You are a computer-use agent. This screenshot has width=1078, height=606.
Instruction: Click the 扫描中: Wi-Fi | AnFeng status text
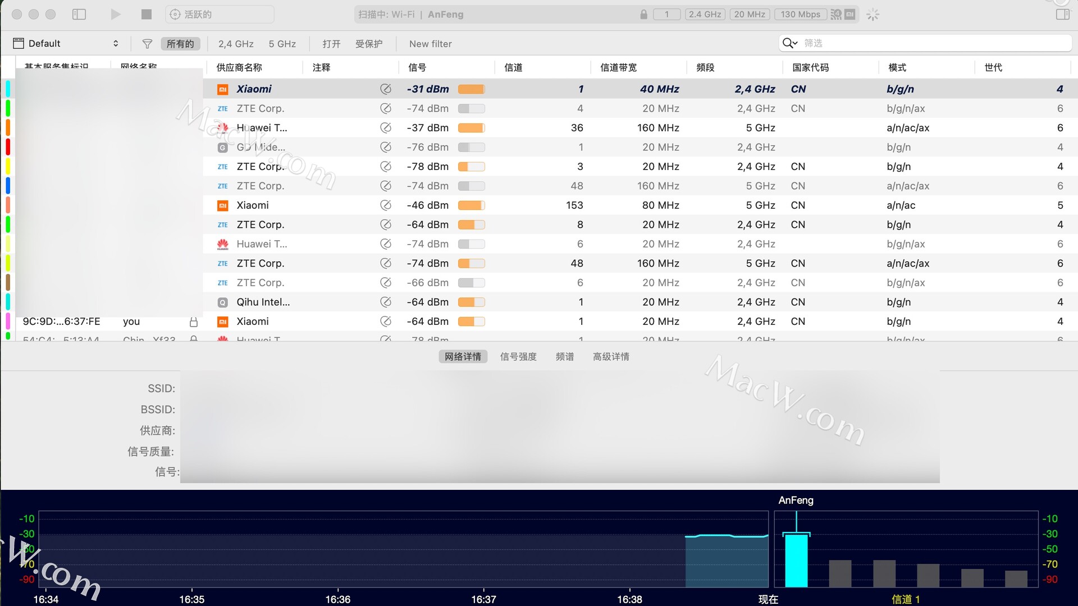coord(411,14)
